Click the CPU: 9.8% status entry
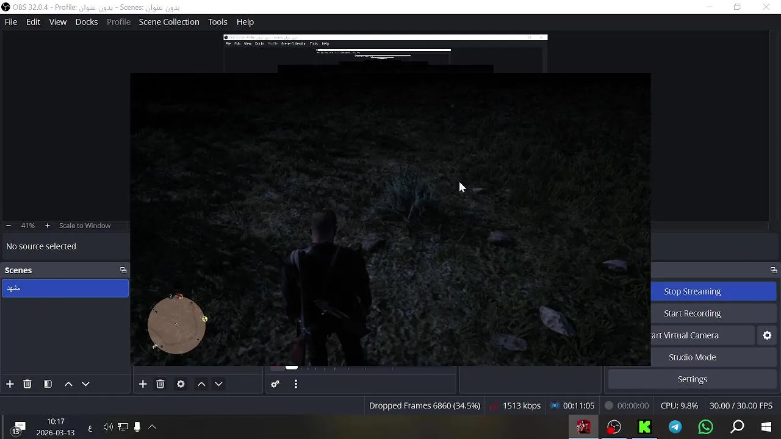Viewport: 781px width, 439px height. point(679,405)
